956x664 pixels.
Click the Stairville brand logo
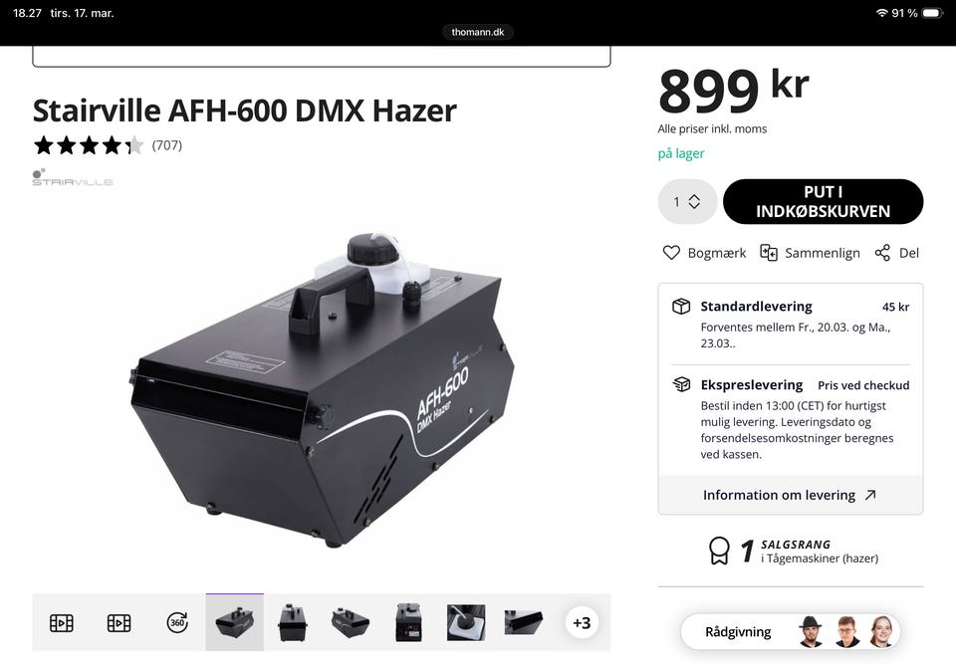[73, 177]
